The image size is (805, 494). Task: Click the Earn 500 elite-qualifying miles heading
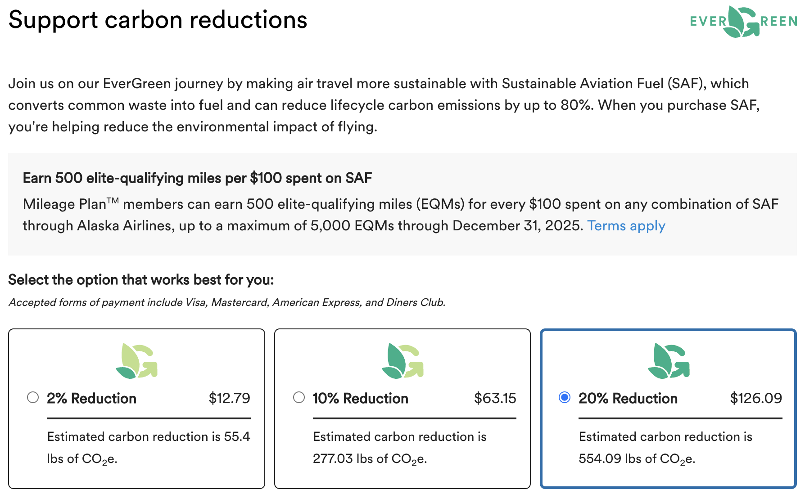click(x=197, y=178)
